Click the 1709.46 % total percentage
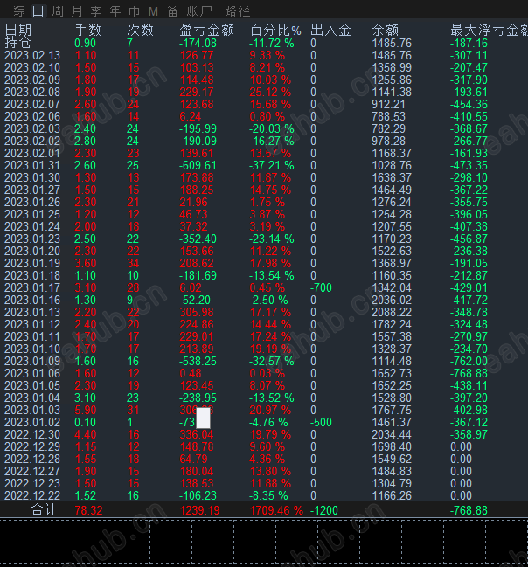Viewport: 528px width, 567px height. point(276,510)
